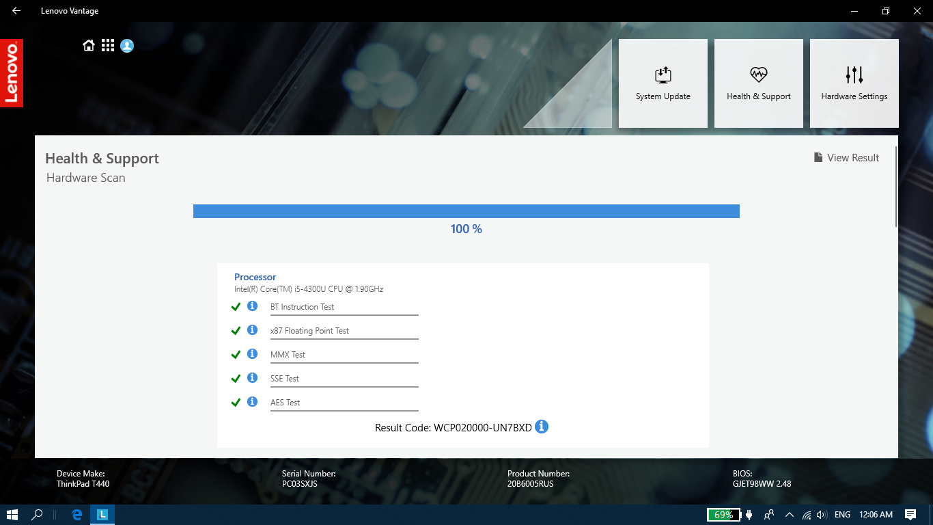Click the 100% scan progress bar
Viewport: 933px width, 525px height.
point(466,211)
